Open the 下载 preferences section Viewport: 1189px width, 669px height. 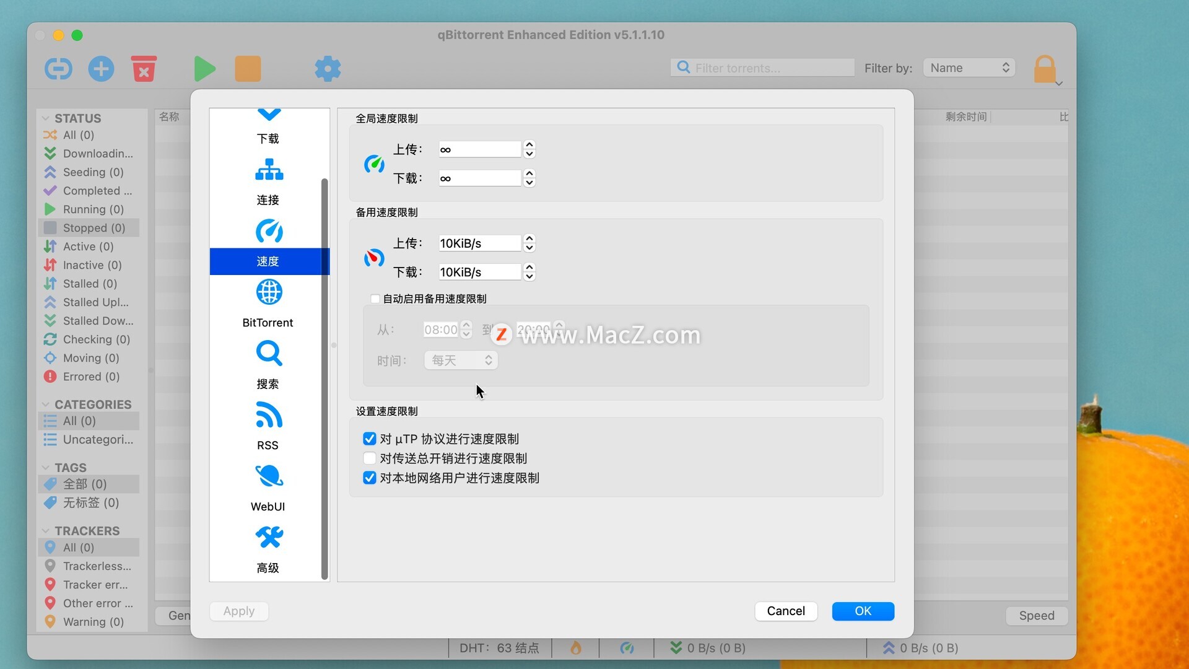click(268, 127)
